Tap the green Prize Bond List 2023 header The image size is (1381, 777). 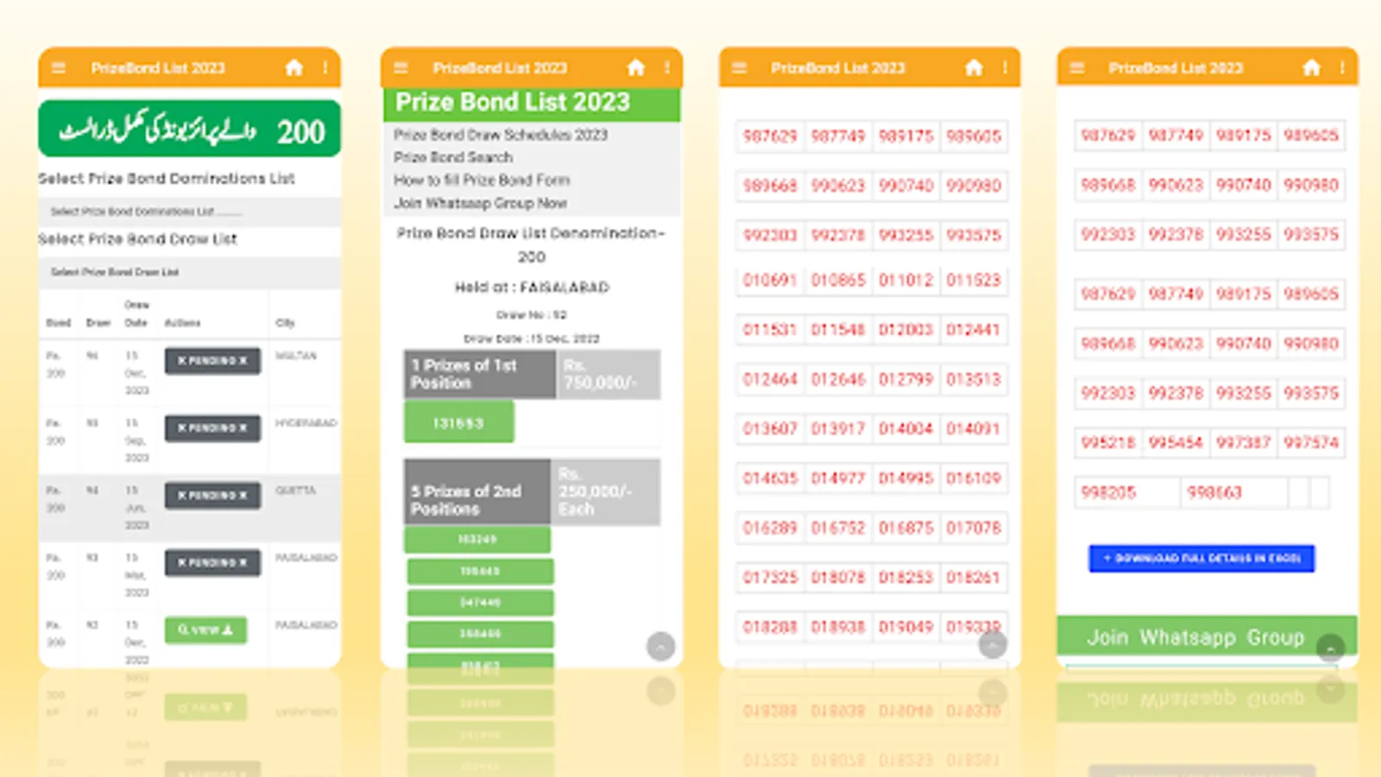[532, 103]
